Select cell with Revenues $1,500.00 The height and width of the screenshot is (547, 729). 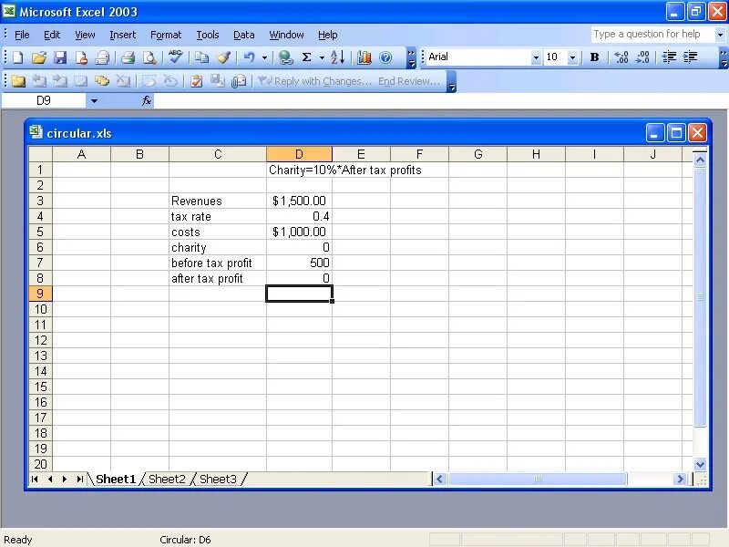point(299,201)
